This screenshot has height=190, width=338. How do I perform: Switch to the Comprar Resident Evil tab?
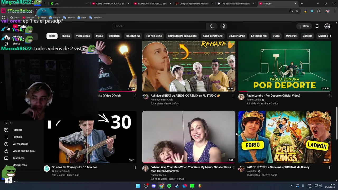coord(194,4)
